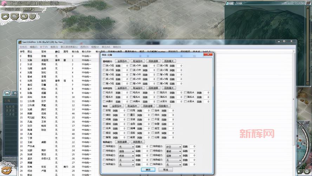Click the first cloud-shaped icon in game HUD

pyautogui.click(x=5, y=16)
